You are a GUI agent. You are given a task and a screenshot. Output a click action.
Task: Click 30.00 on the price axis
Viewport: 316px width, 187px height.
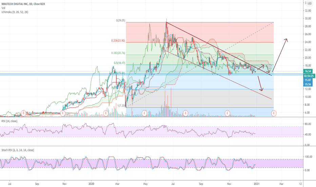tap(308, 19)
